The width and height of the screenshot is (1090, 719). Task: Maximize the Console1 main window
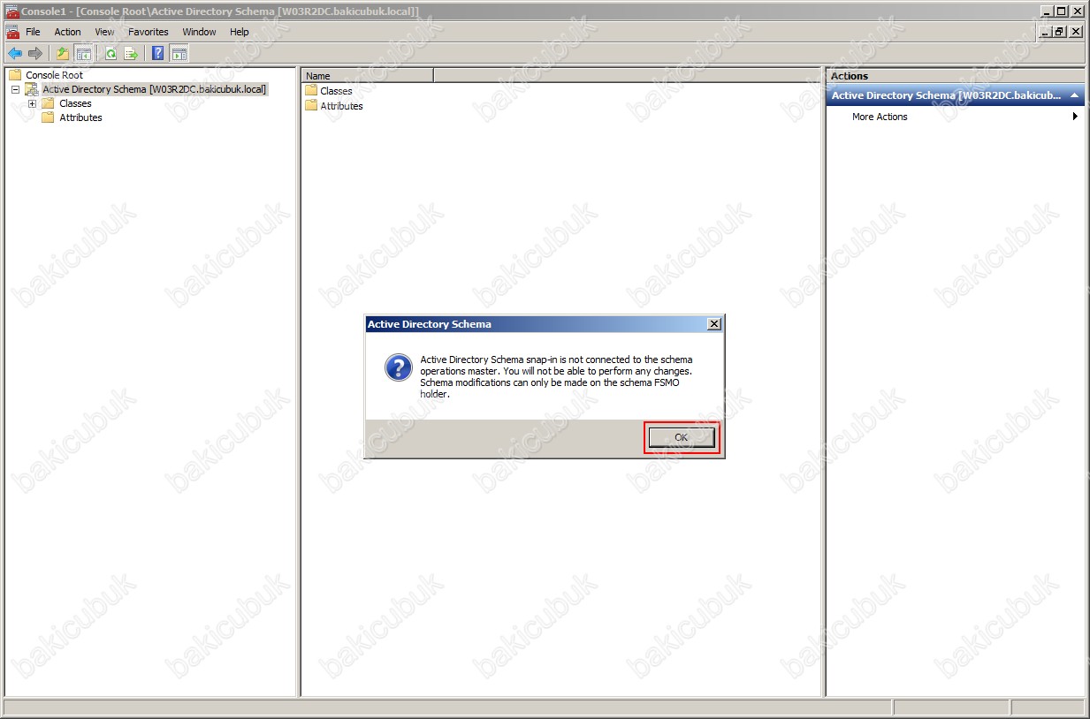[1062, 11]
